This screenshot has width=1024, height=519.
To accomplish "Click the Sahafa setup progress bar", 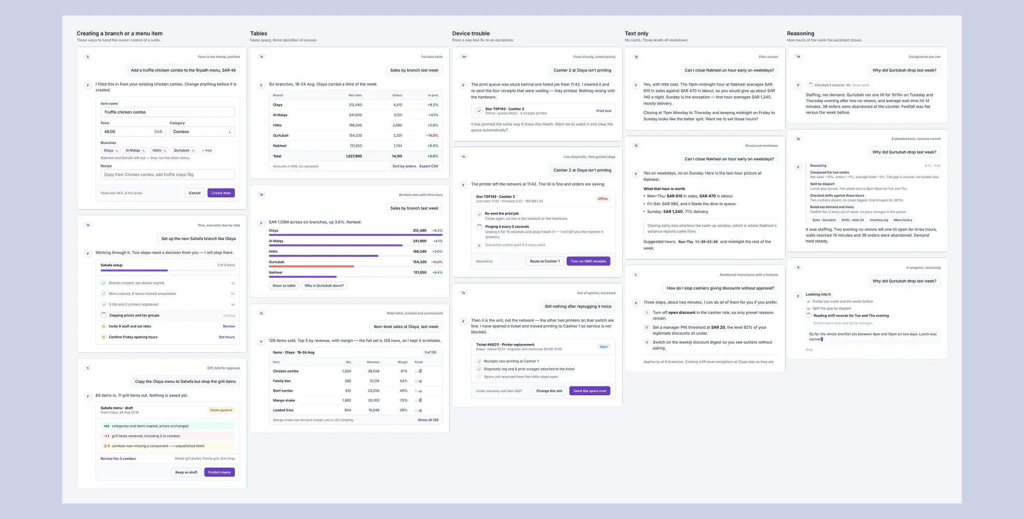I will point(167,270).
